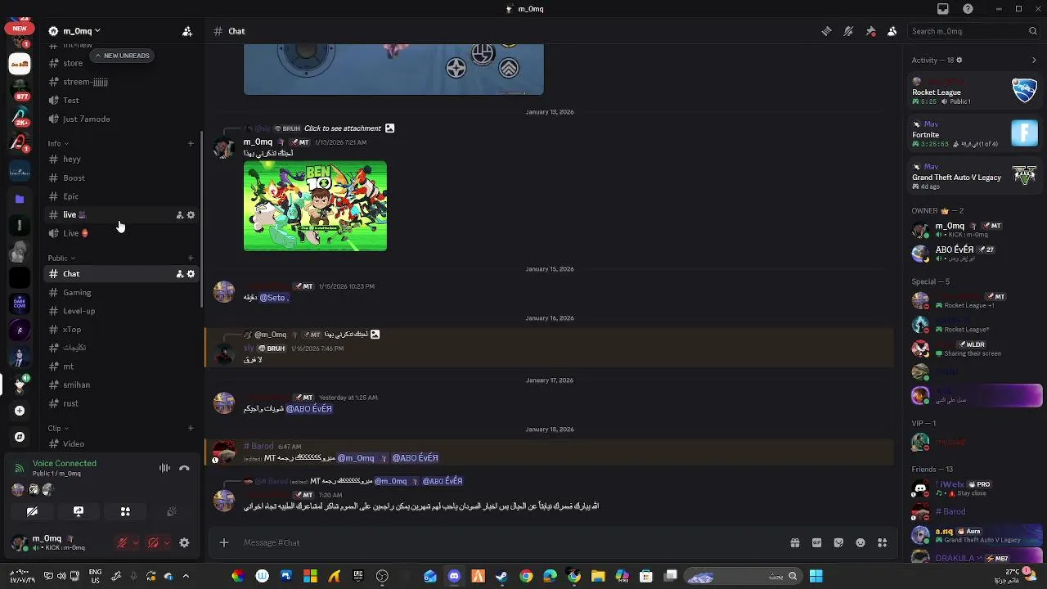Image resolution: width=1047 pixels, height=589 pixels.
Task: Add a channel to Clip category
Action: (x=191, y=428)
